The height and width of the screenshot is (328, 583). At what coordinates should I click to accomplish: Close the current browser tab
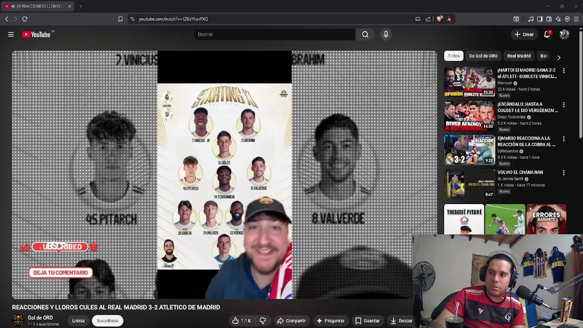[69, 6]
